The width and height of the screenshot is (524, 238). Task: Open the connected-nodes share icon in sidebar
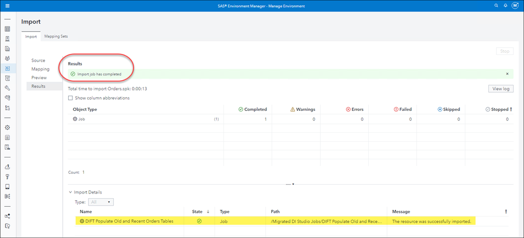[x=7, y=216]
